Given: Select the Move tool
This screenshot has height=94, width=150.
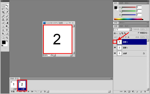Looking at the screenshot, I should pyautogui.click(x=7, y=5).
